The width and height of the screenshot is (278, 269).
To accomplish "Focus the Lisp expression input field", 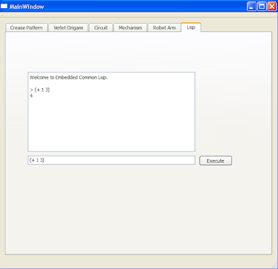I will pos(111,160).
